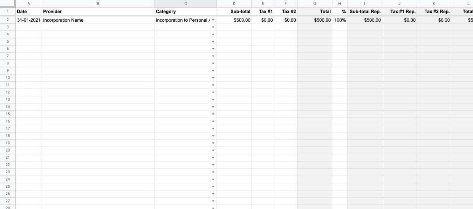Open the Category dropdown arrow in row 5

(x=213, y=42)
